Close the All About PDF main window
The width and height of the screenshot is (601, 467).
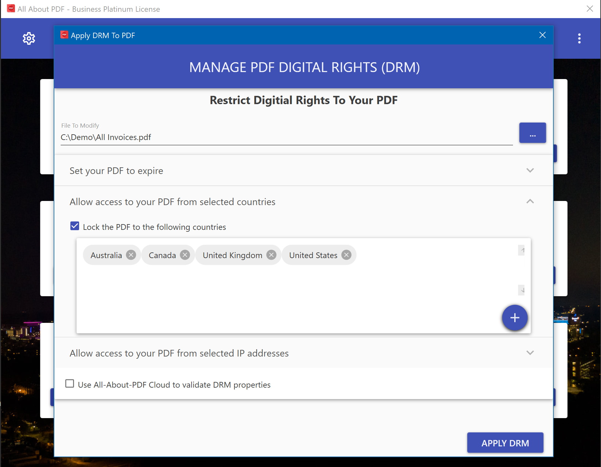pyautogui.click(x=590, y=9)
